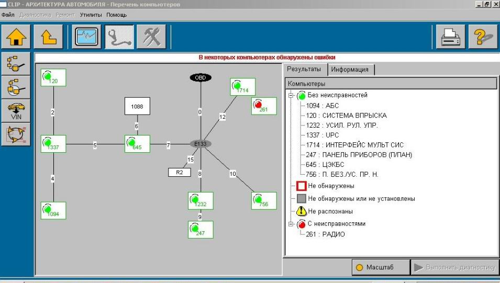Select computer node 247 in diagram

(x=201, y=230)
